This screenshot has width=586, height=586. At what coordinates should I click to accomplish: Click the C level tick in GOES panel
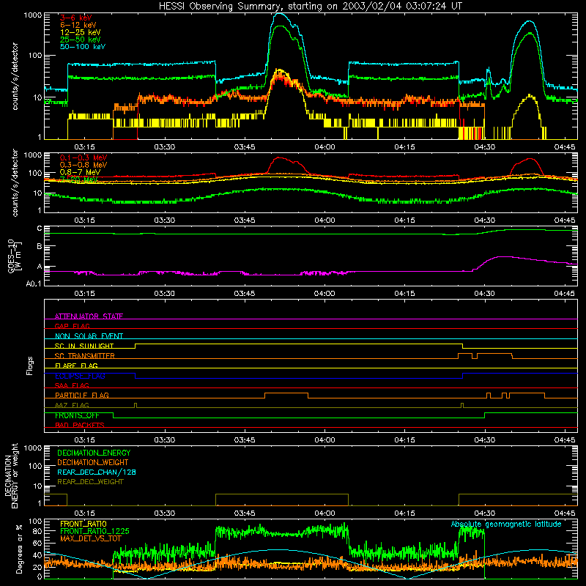coord(40,229)
